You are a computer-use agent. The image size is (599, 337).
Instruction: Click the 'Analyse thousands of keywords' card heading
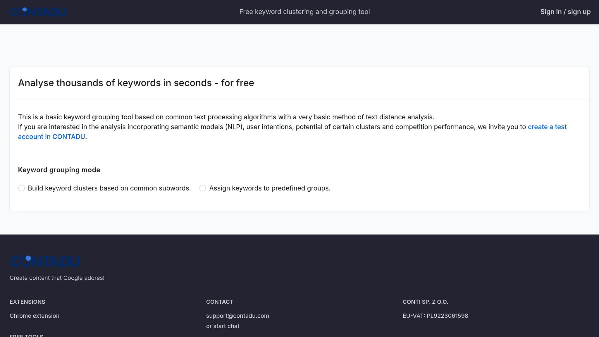click(x=136, y=83)
